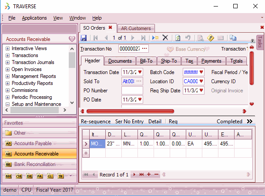Image resolution: width=265 pixels, height=196 pixels.
Task: Open the Help menu
Action: pyautogui.click(x=97, y=18)
